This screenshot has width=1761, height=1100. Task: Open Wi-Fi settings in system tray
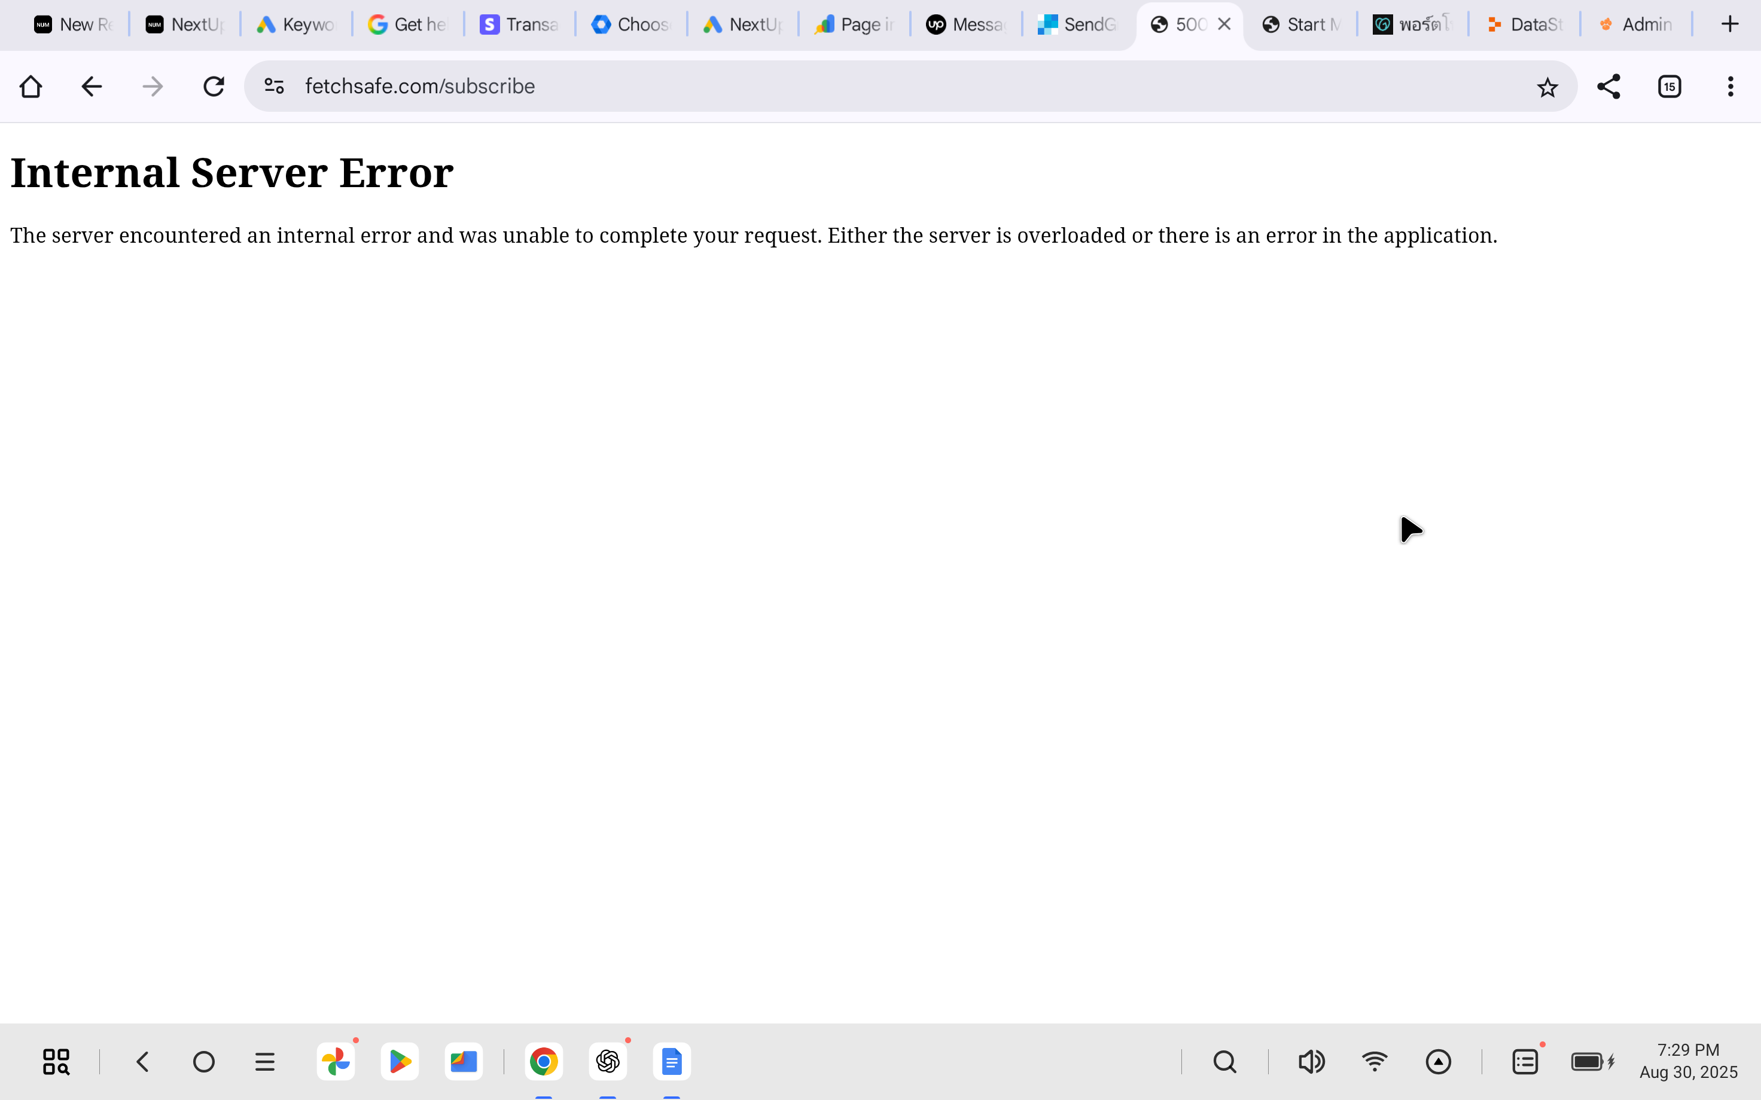coord(1375,1062)
